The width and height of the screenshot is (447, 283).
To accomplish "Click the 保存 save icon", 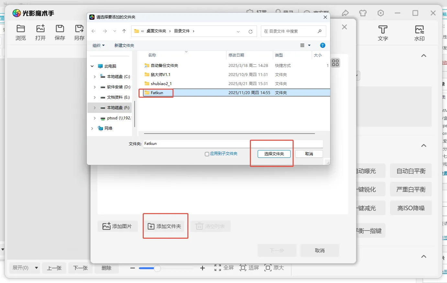I will 60,28.
